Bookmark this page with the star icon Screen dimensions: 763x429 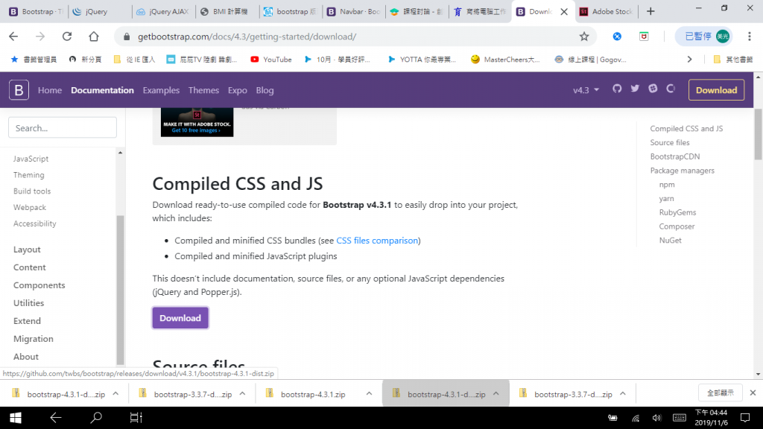tap(584, 36)
